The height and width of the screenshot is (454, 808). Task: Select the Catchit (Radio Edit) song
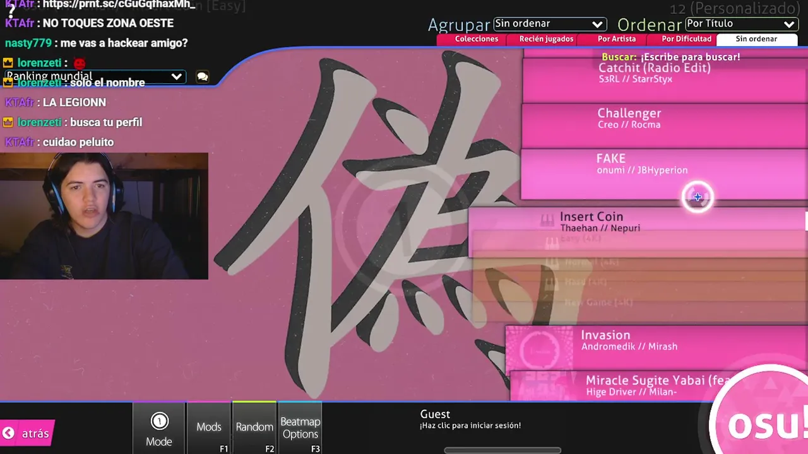coord(665,79)
